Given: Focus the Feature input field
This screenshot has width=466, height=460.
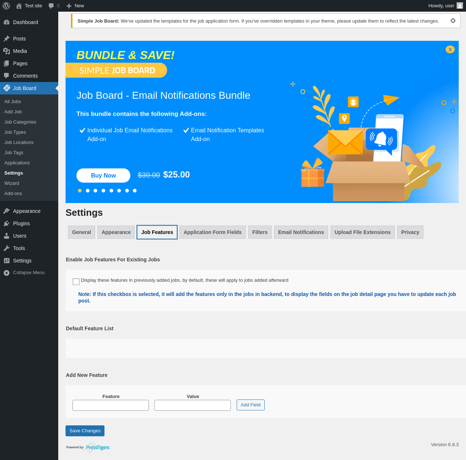Looking at the screenshot, I should [x=111, y=405].
